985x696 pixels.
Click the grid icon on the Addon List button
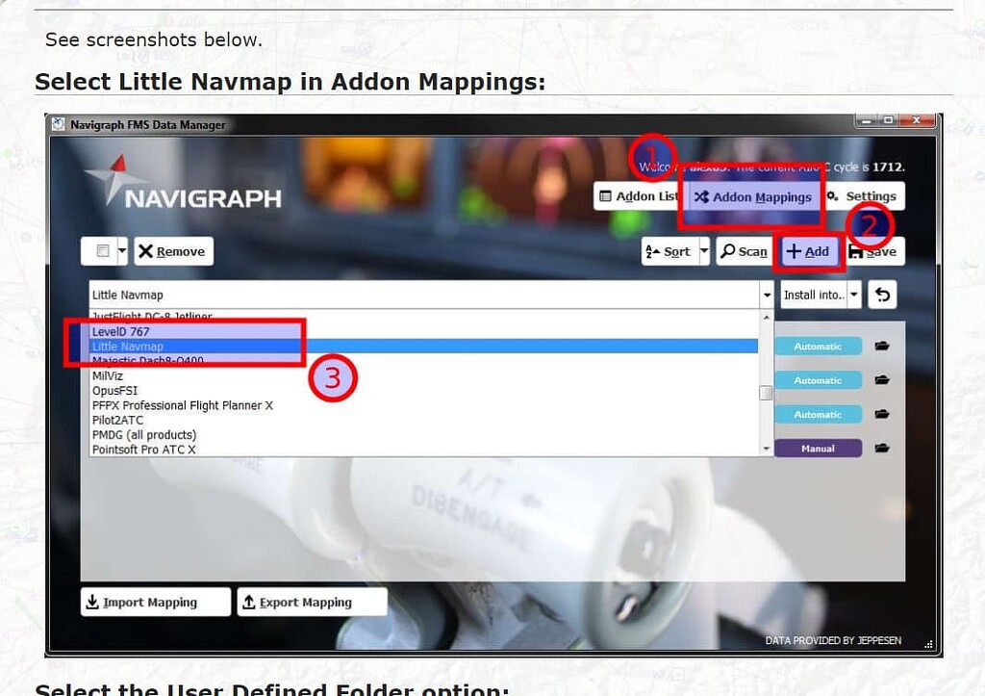605,196
